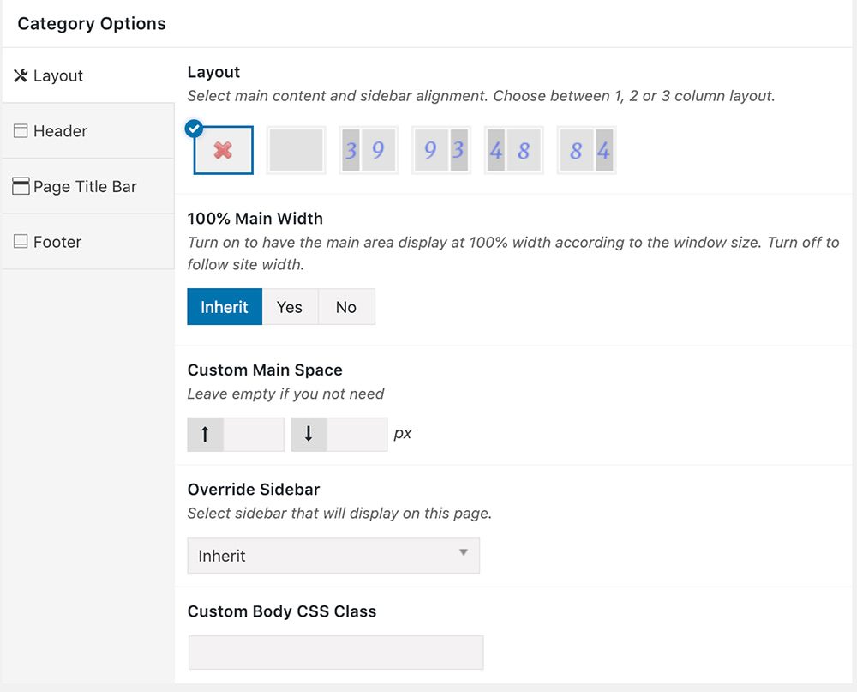Viewport: 857px width, 692px height.
Task: Set 100% Main Width to Inherit
Action: point(225,307)
